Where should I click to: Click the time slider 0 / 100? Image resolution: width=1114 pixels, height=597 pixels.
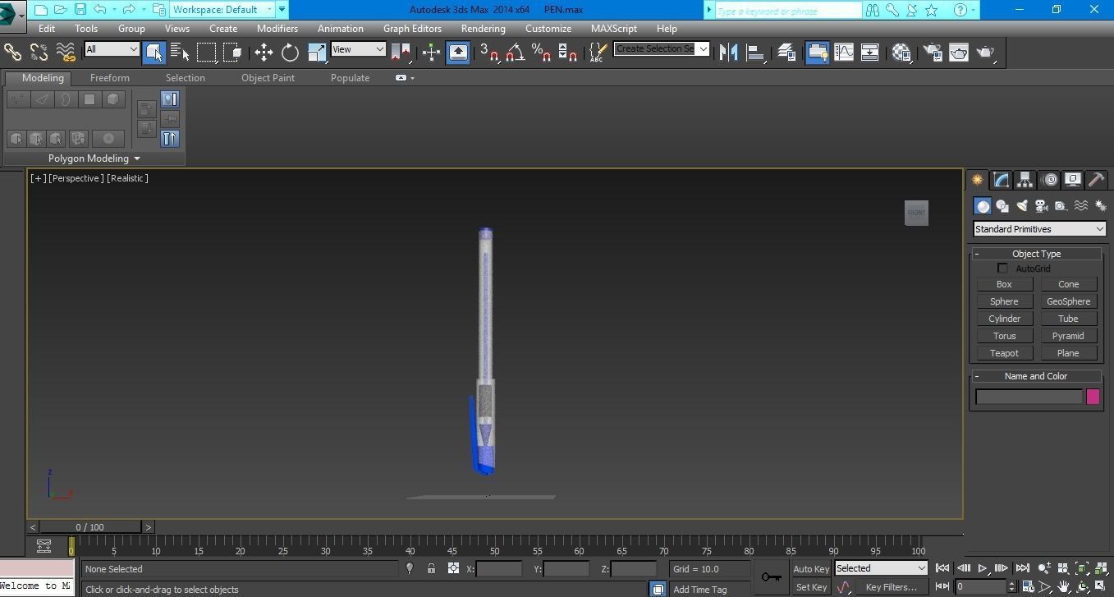tap(90, 527)
